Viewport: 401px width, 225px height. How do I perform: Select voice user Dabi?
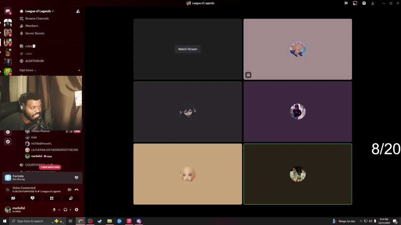(34, 137)
